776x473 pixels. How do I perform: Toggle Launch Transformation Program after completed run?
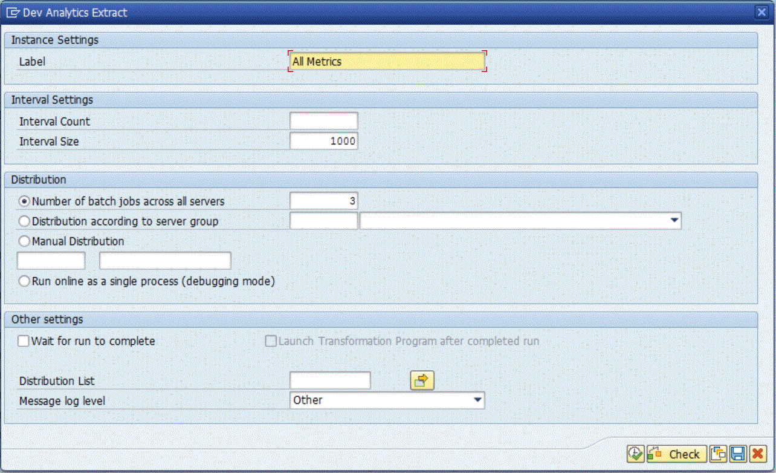coord(271,341)
